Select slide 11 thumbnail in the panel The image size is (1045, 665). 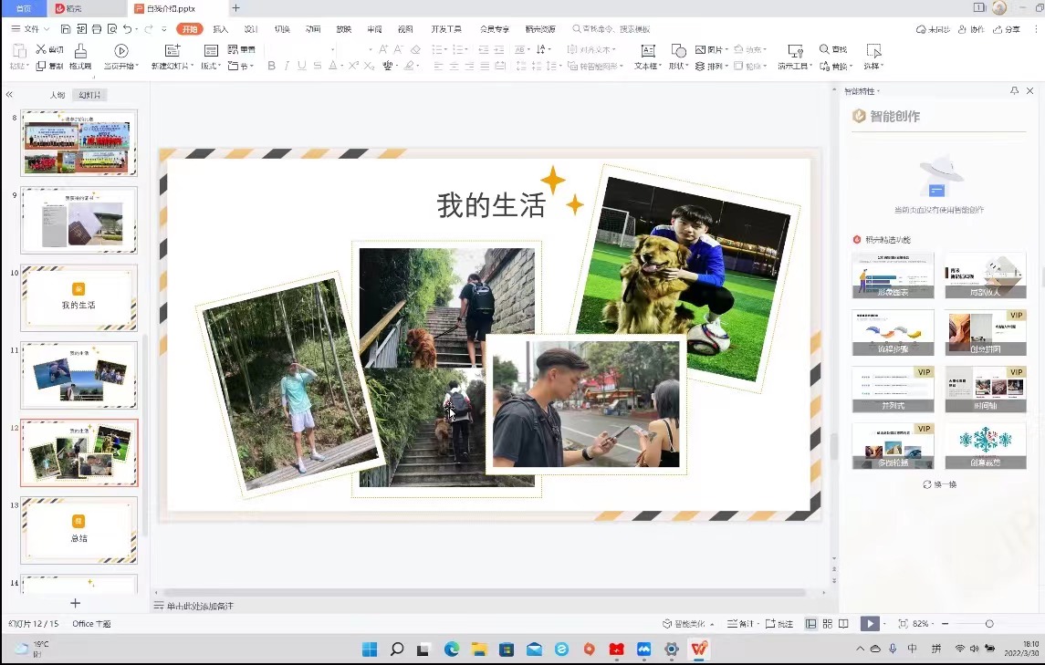point(78,375)
